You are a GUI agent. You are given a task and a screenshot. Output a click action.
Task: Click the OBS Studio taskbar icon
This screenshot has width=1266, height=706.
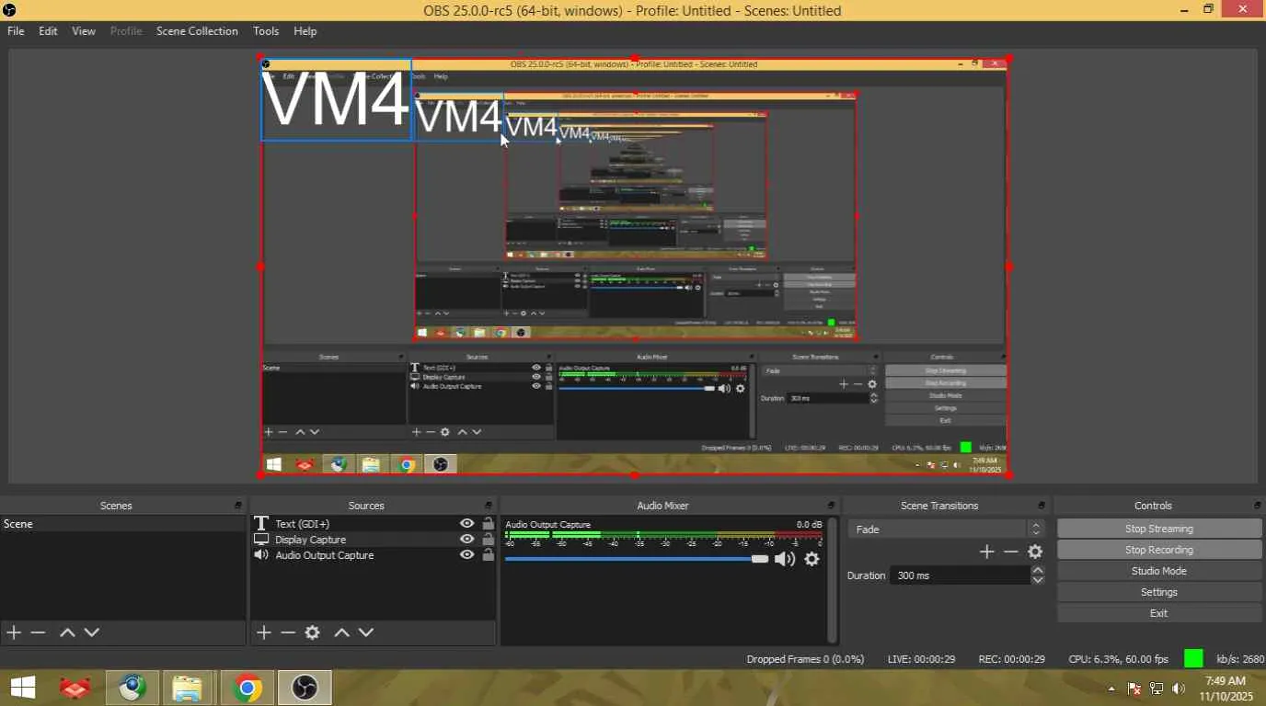pos(305,688)
